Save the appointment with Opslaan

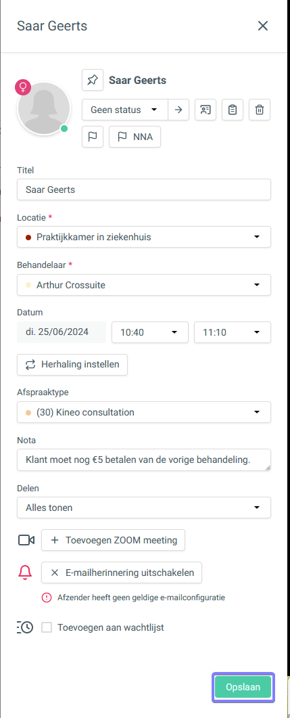[x=243, y=687]
